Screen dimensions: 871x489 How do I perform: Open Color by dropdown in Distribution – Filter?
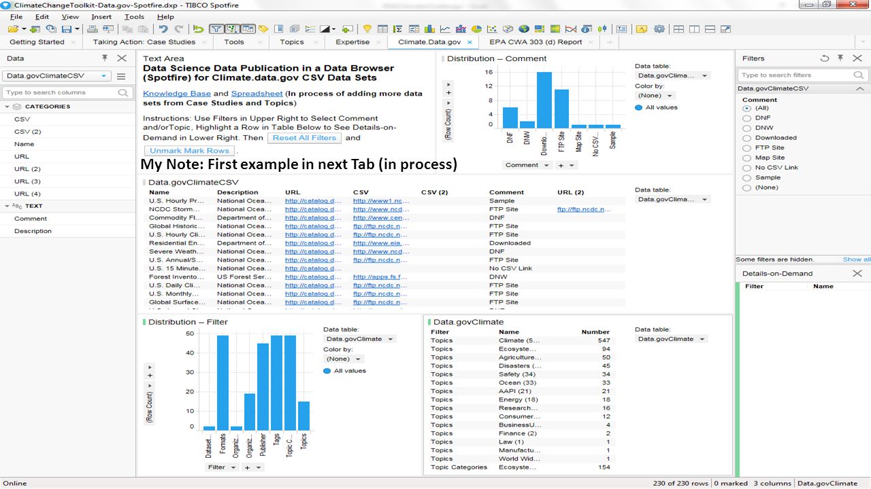tap(344, 359)
